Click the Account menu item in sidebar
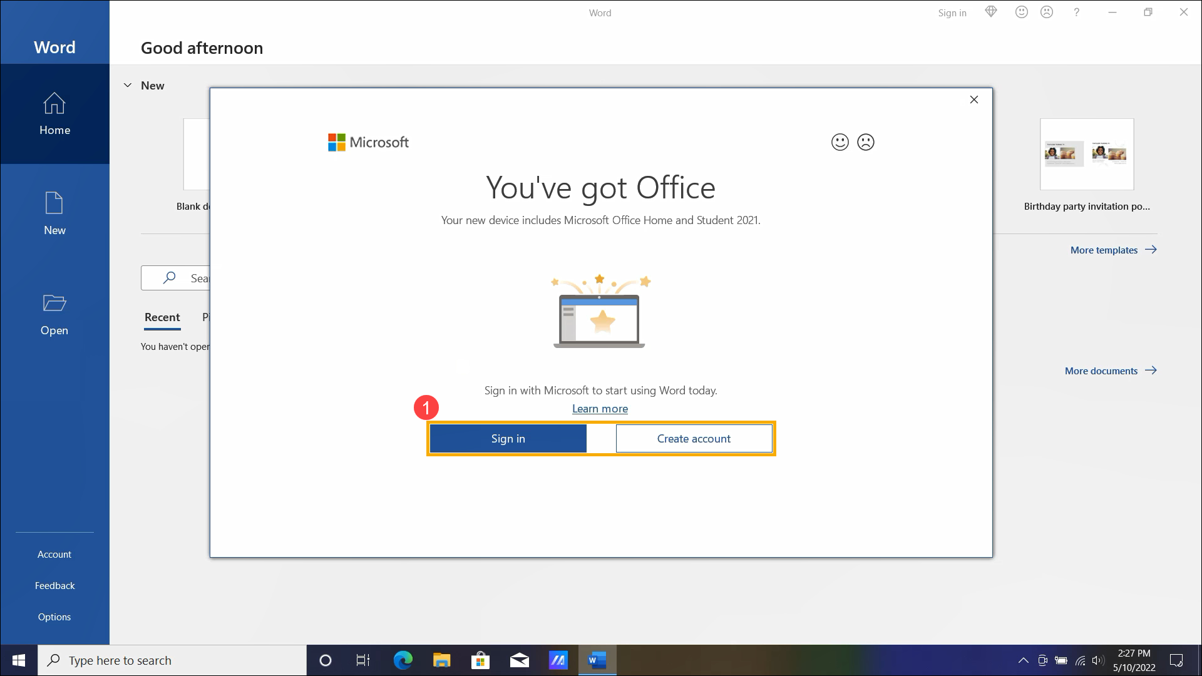The width and height of the screenshot is (1202, 676). tap(54, 553)
